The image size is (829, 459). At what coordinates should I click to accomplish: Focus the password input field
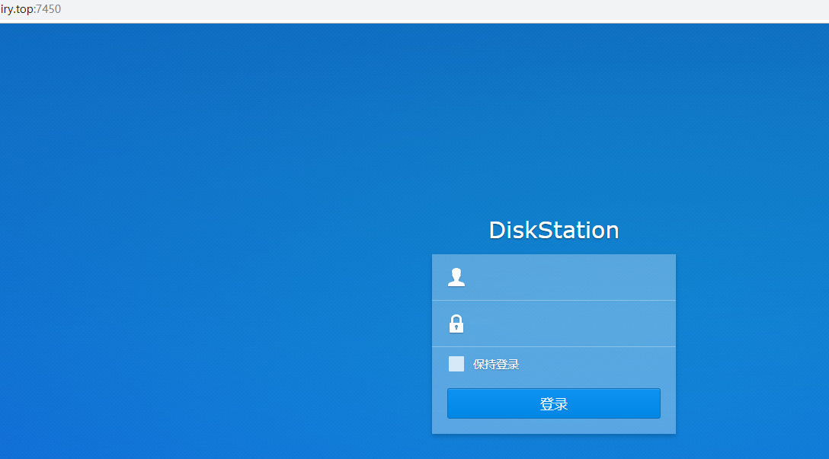click(x=553, y=324)
